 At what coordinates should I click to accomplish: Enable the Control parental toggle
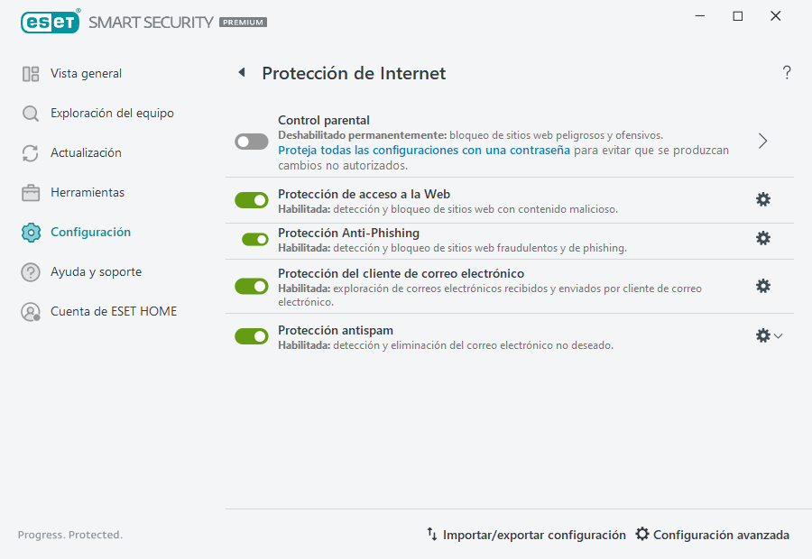pos(251,142)
